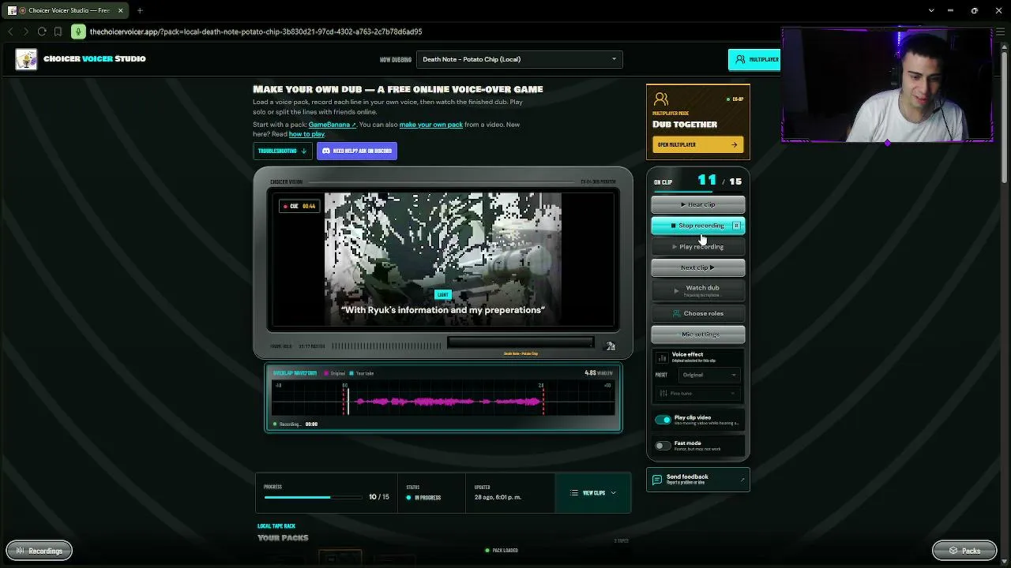Open the make your own pack link

coord(431,125)
